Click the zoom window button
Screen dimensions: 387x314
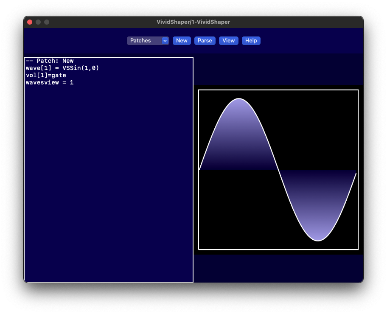(x=47, y=22)
